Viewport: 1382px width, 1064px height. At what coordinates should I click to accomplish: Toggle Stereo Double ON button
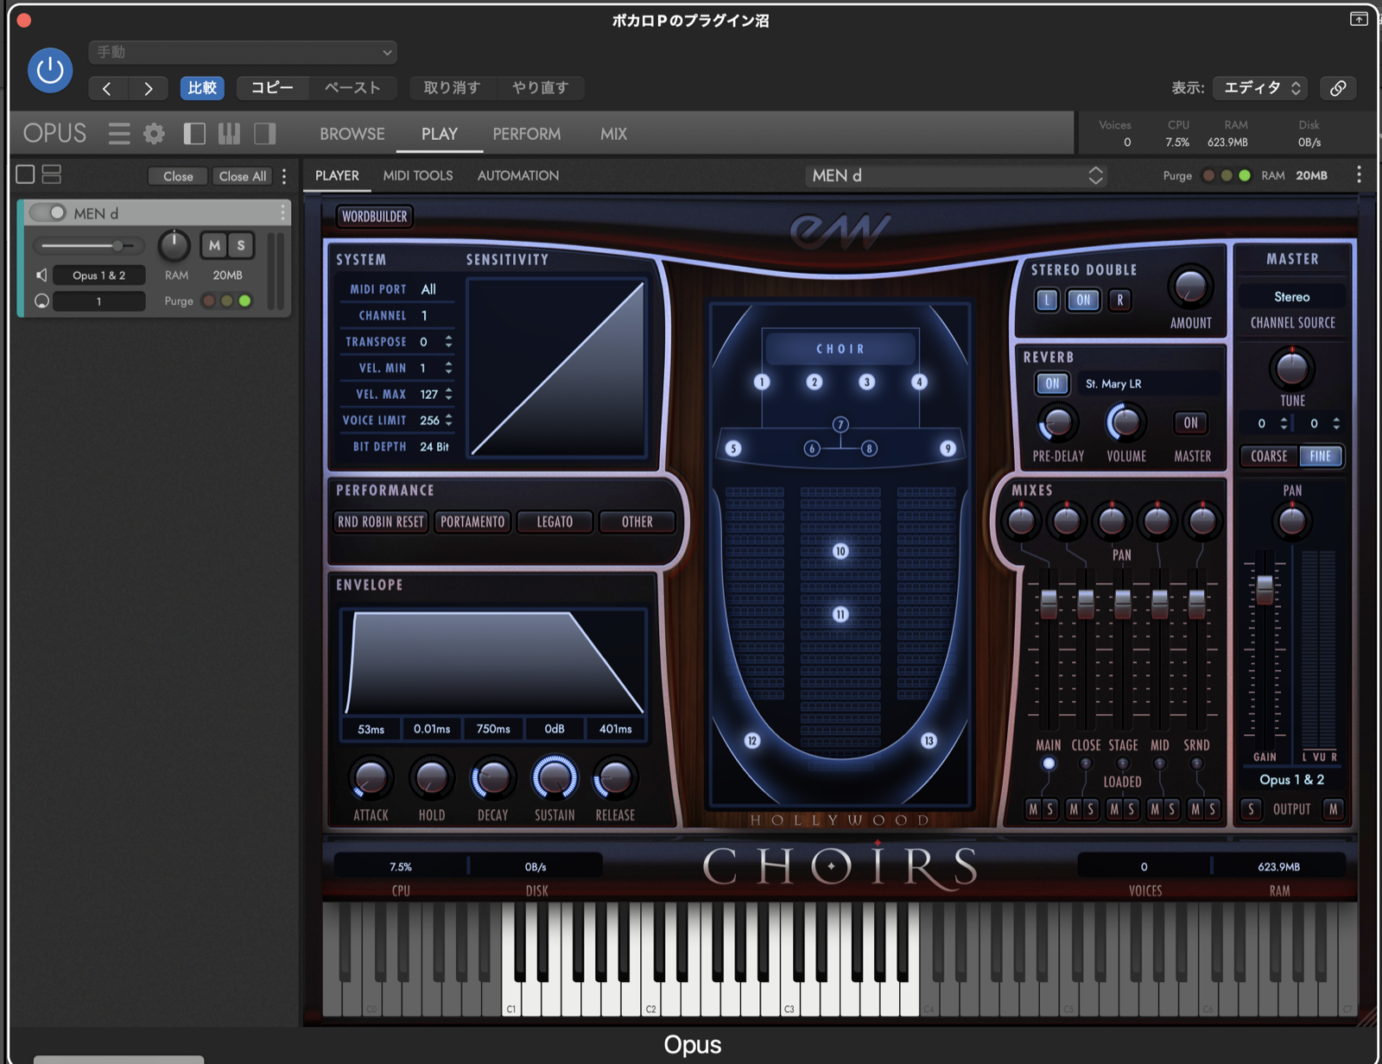click(x=1083, y=300)
